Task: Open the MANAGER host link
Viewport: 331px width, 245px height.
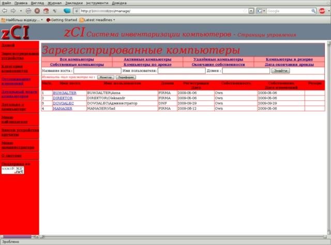Action: coord(63,109)
